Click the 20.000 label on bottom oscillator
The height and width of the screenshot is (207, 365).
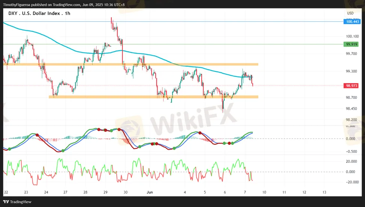click(x=351, y=161)
